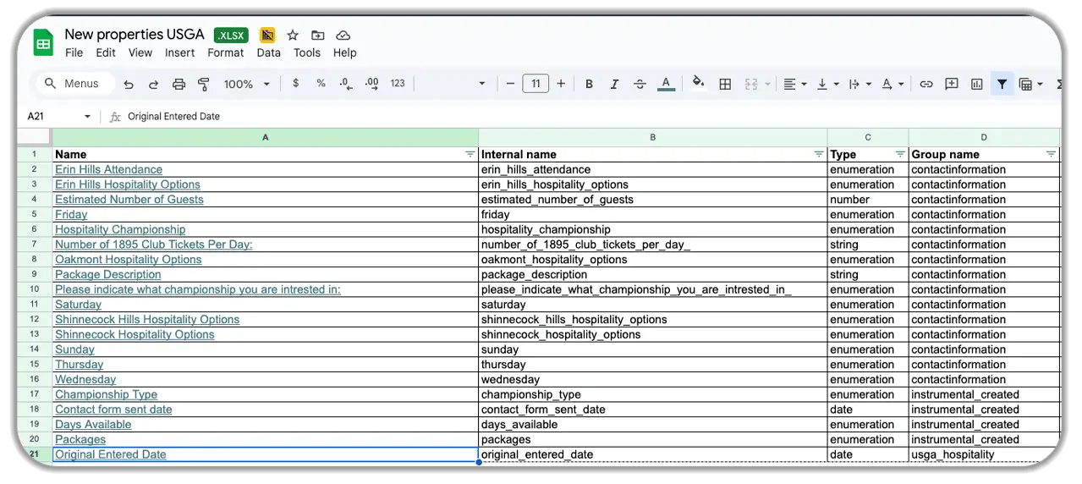This screenshot has width=1082, height=484.
Task: Increase decimal places
Action: (371, 84)
